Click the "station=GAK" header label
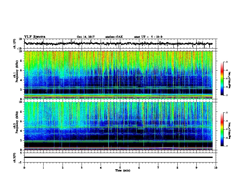Screen dimensions: 243x188 114,37
